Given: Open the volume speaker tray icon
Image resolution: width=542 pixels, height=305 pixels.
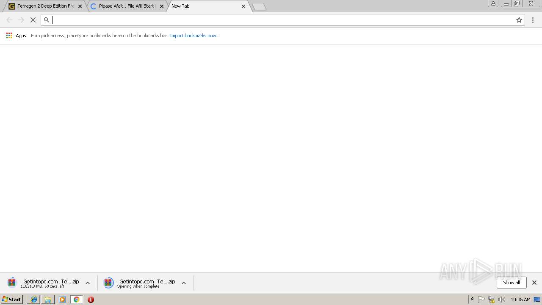Looking at the screenshot, I should coord(502,299).
